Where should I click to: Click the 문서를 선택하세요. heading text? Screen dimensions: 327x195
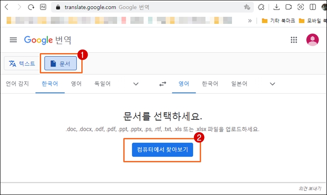163,116
